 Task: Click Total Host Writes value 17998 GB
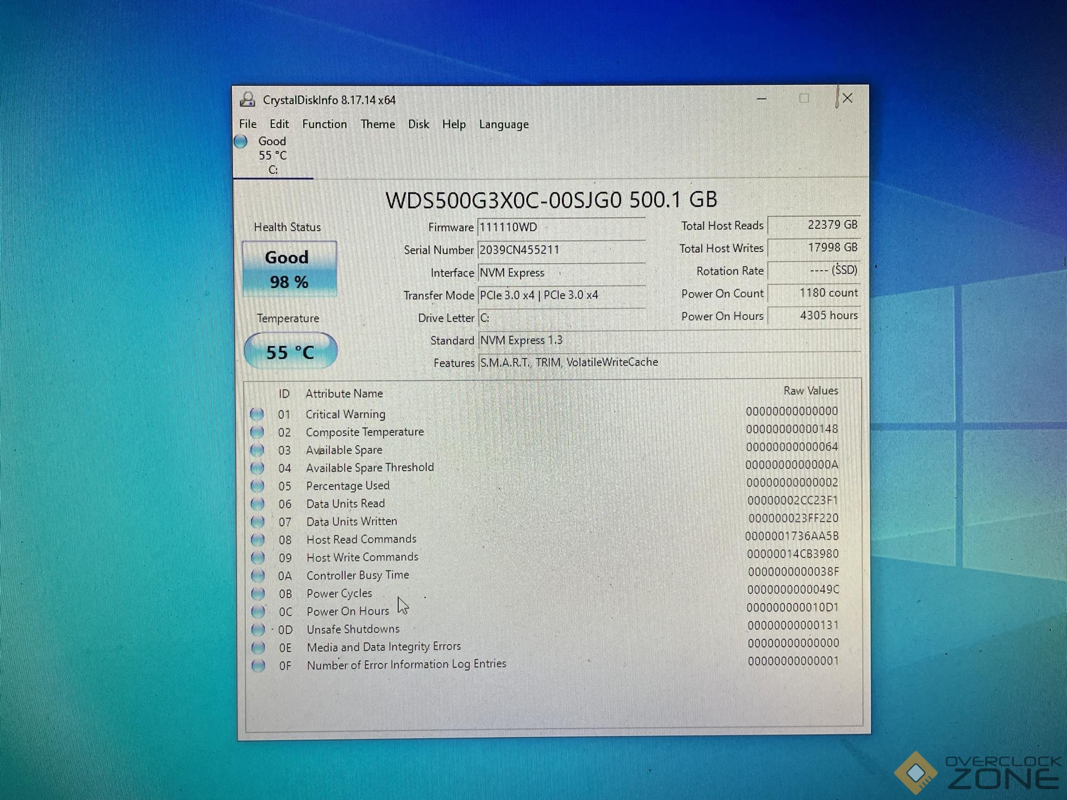[814, 247]
